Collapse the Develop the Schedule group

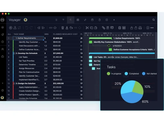click(14, 53)
